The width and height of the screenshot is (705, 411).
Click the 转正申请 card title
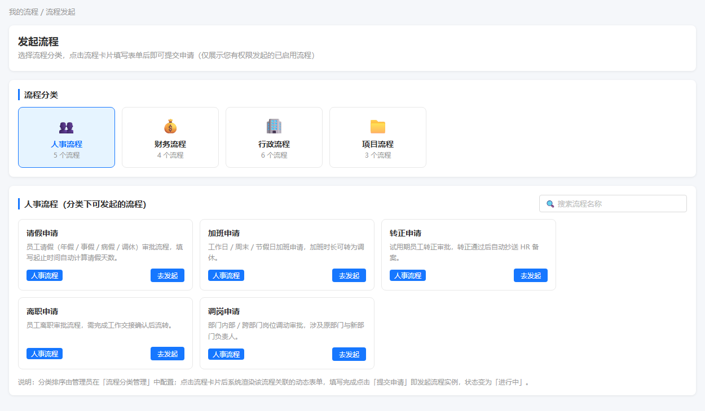(x=406, y=233)
